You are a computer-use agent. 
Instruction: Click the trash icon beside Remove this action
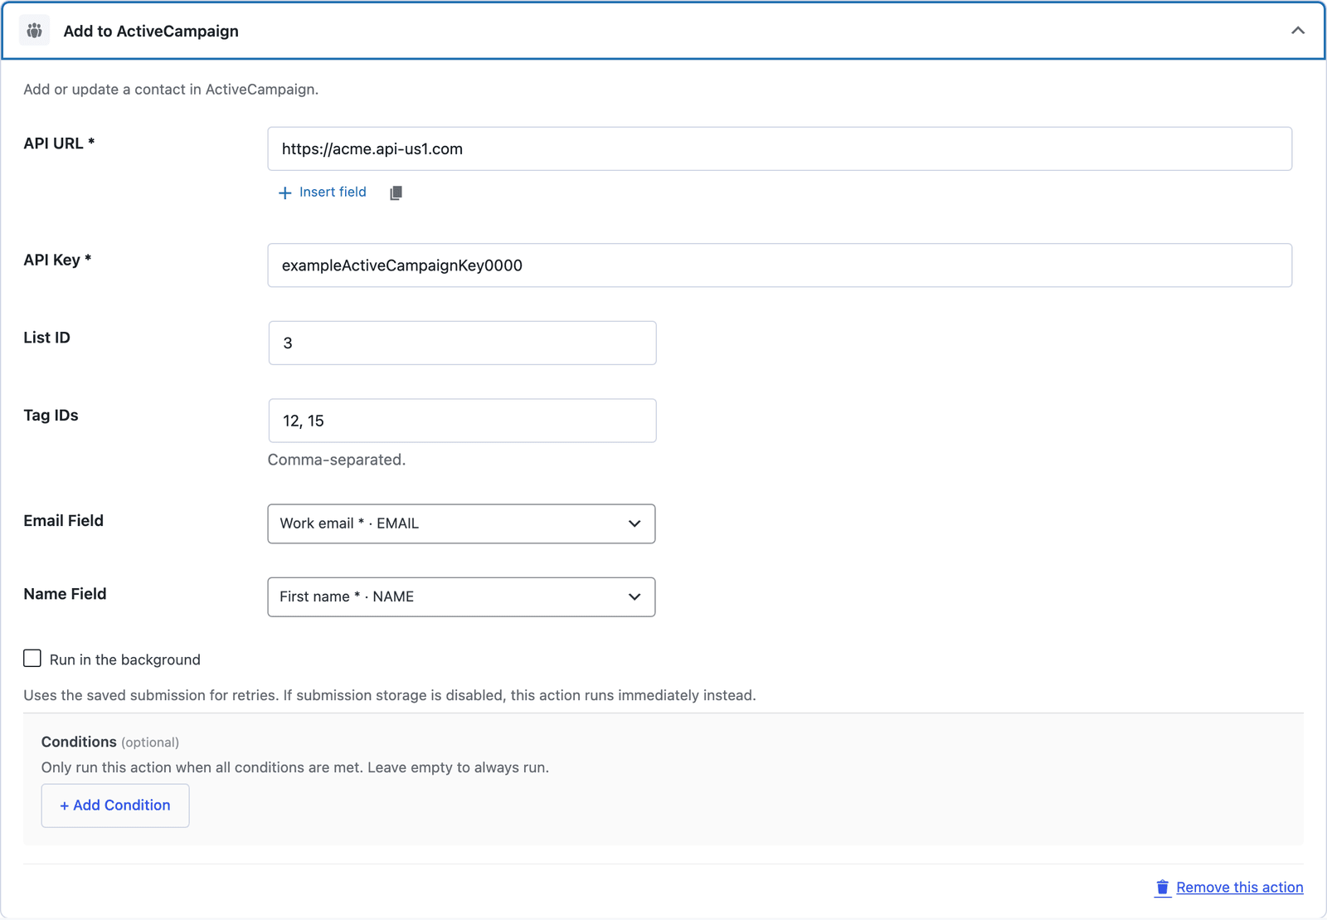[1163, 888]
